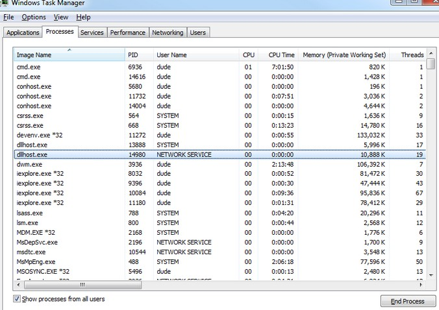The width and height of the screenshot is (439, 310).
Task: Toggle Show processes from all users checkbox
Action: tap(17, 299)
